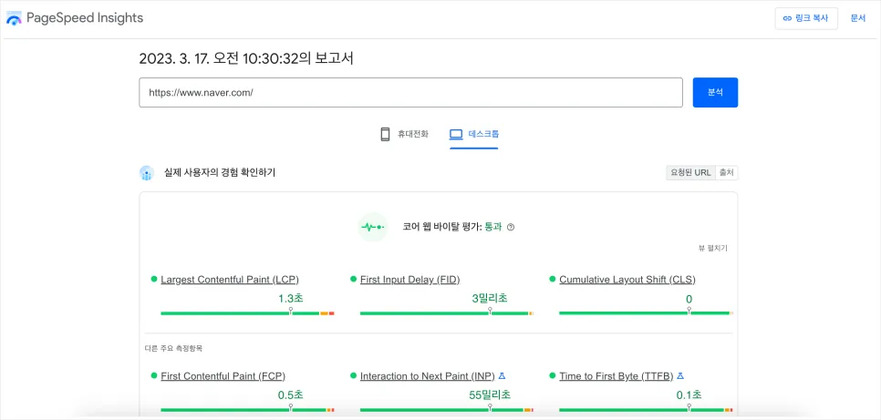Click the report date heading text
Viewport: 881px width, 420px height.
[246, 58]
